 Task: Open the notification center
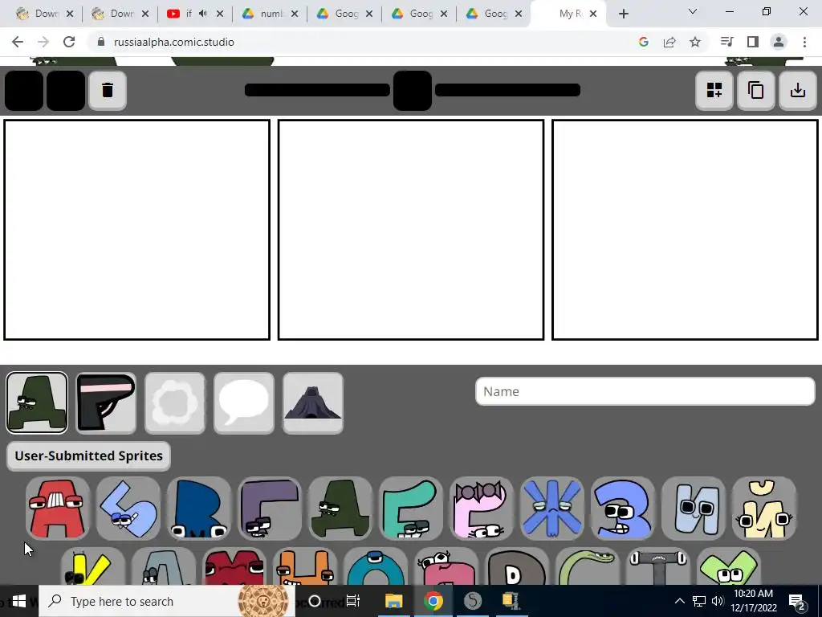point(797,601)
